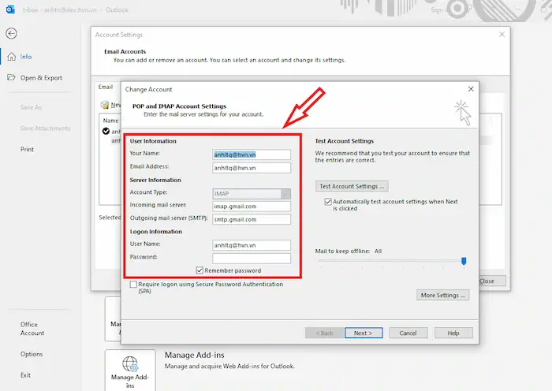
Task: Click the Cancel button
Action: pyautogui.click(x=408, y=333)
